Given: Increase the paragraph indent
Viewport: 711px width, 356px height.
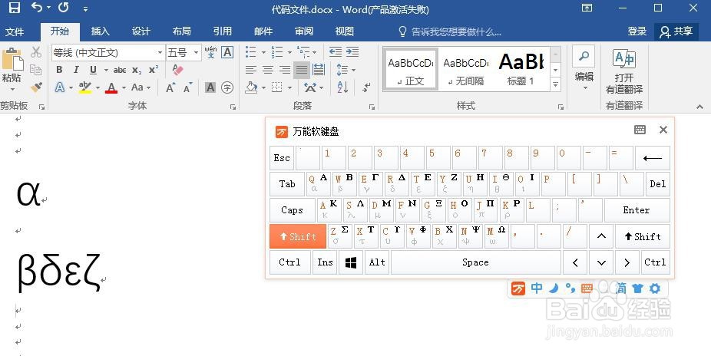Looking at the screenshot, I should pos(352,52).
